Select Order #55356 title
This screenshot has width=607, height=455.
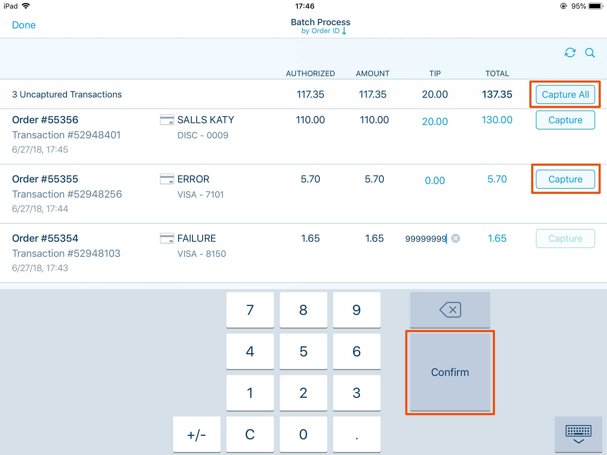click(45, 120)
